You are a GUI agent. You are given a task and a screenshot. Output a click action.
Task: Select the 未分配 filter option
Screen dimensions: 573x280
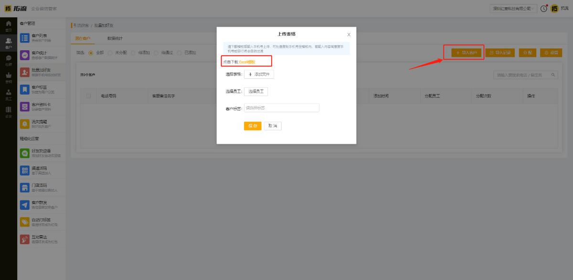tap(110, 53)
